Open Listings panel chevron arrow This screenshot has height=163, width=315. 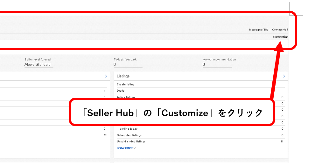point(284,76)
